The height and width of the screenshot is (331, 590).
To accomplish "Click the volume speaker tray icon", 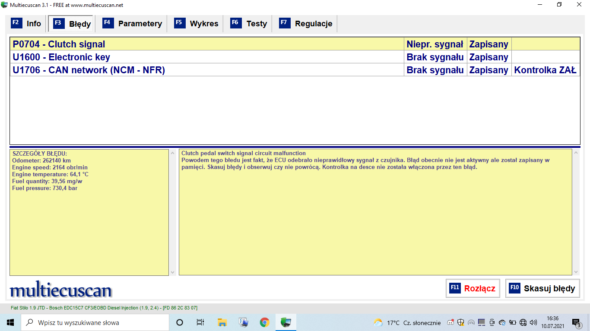I will (533, 322).
